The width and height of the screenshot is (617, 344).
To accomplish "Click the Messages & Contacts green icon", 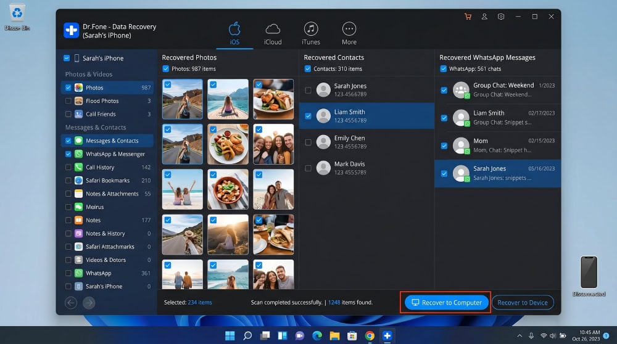I will tap(79, 141).
